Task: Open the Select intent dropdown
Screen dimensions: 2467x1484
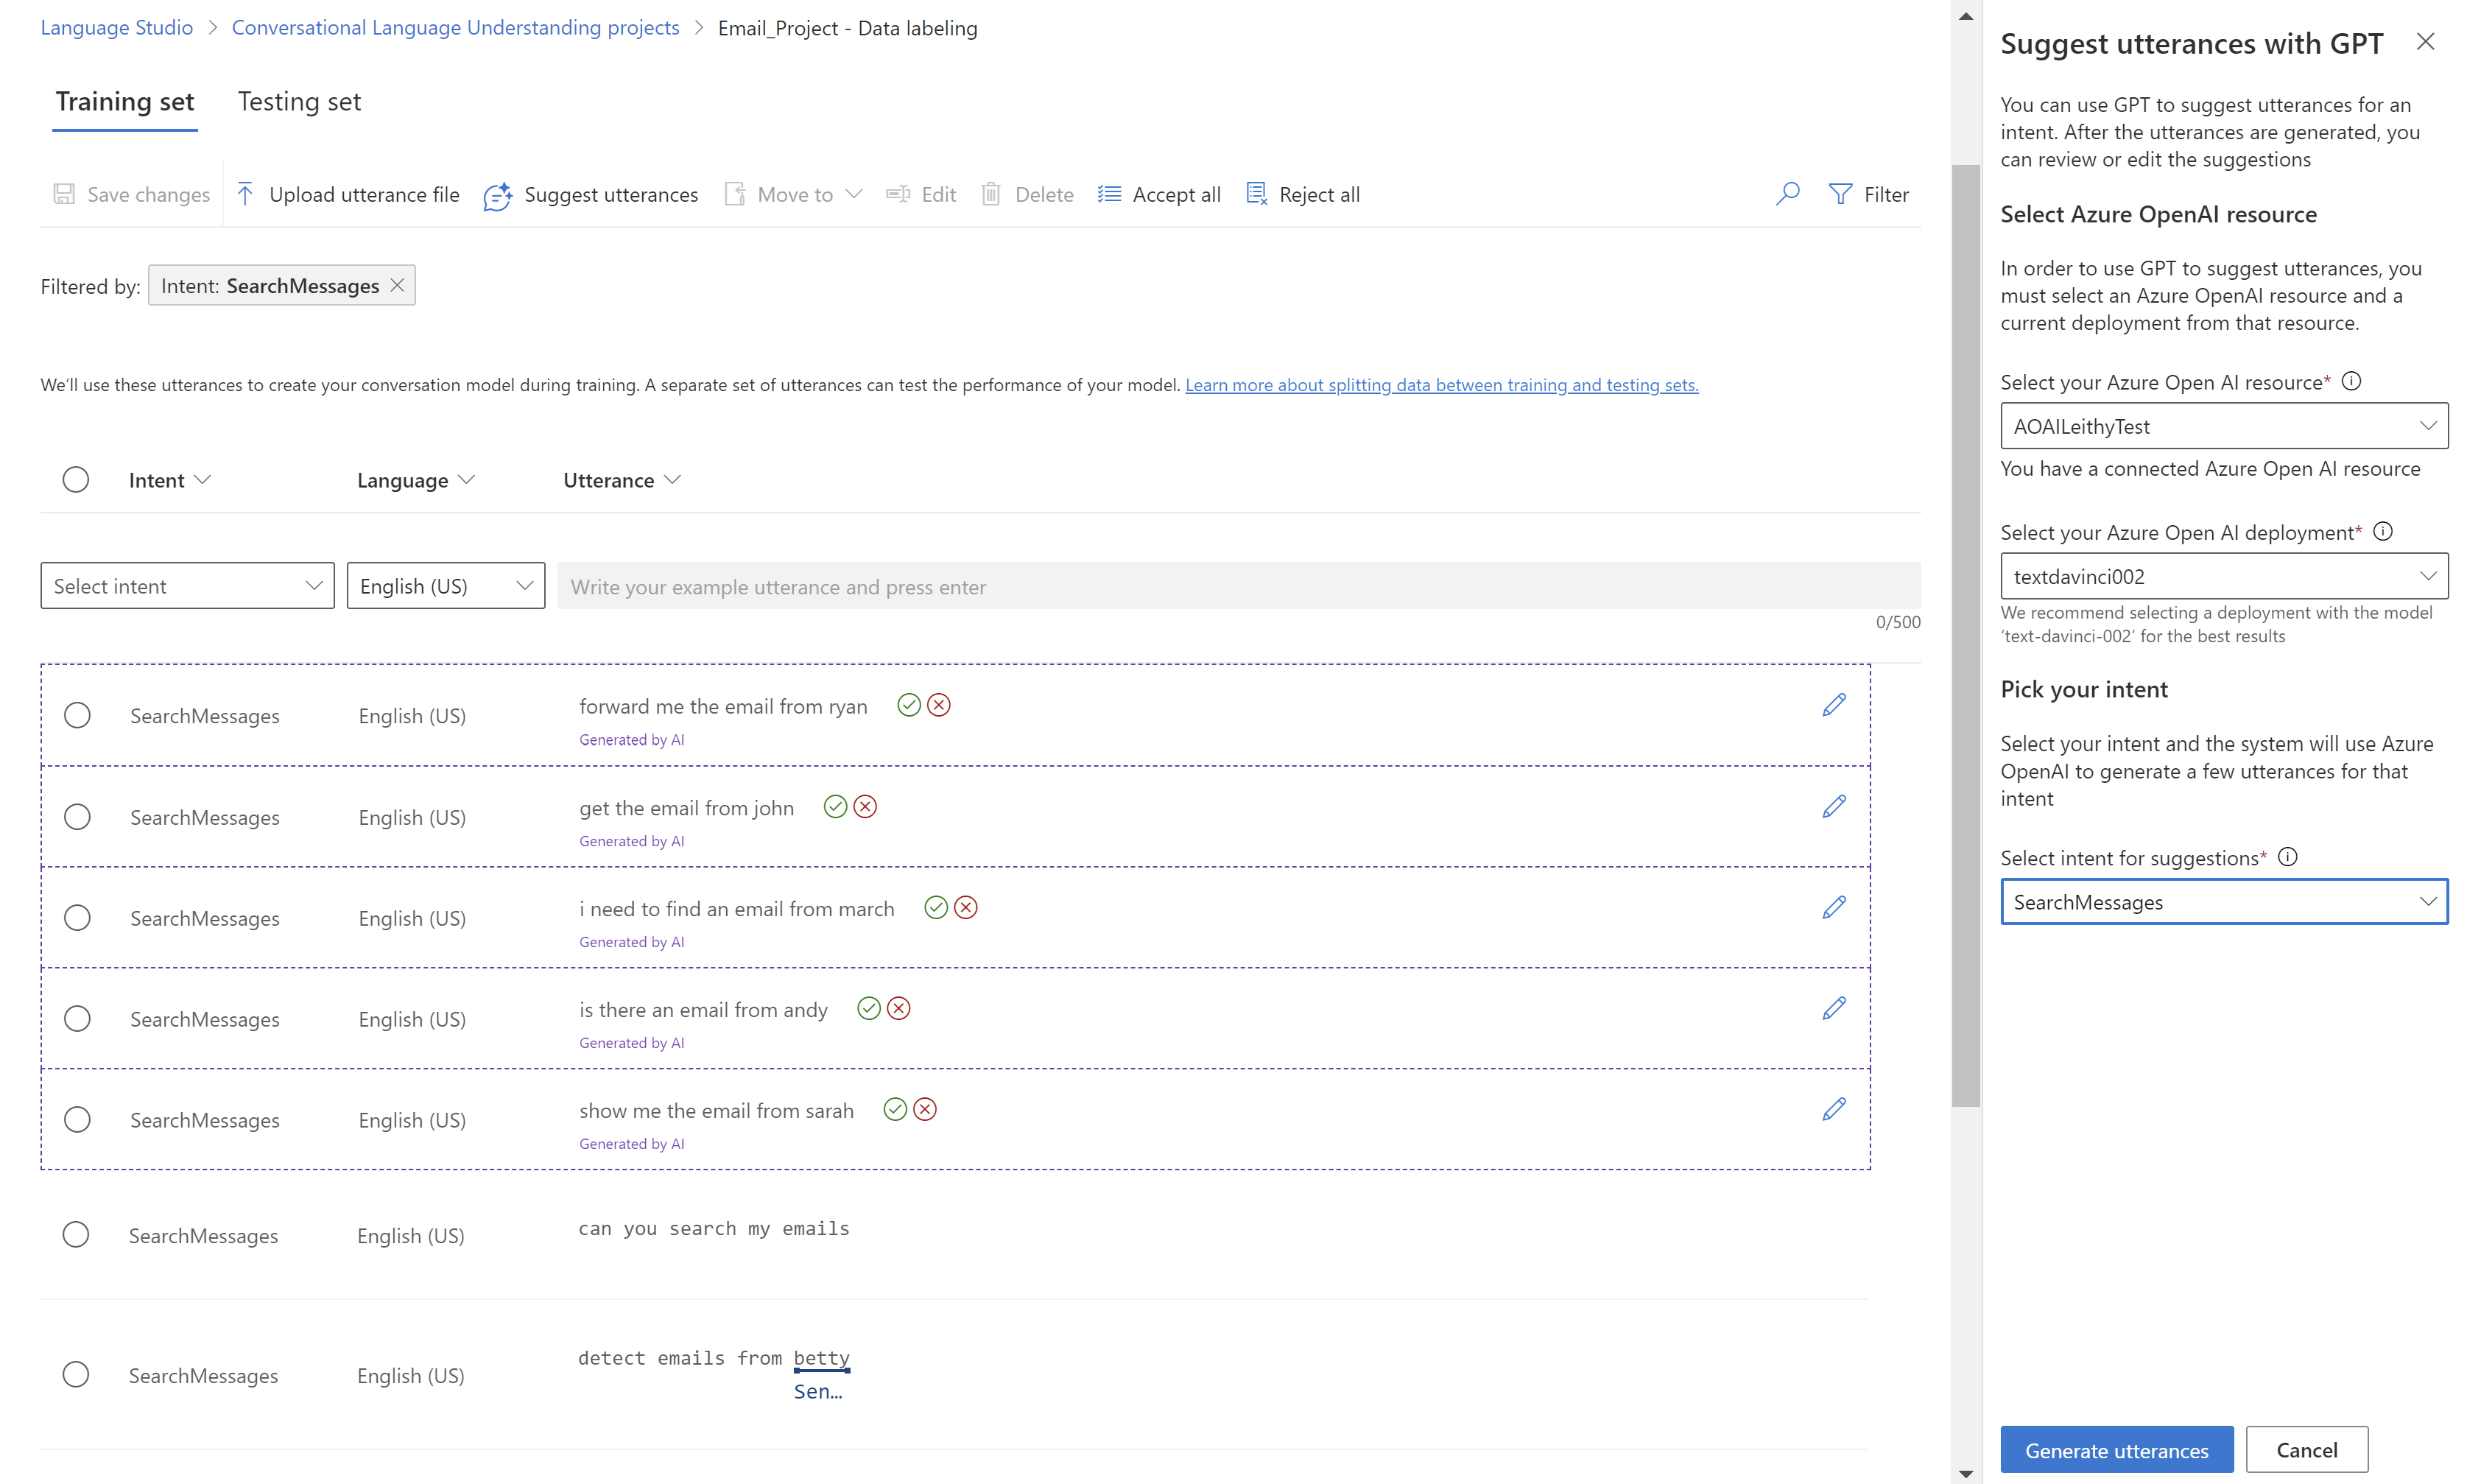Action: (187, 586)
